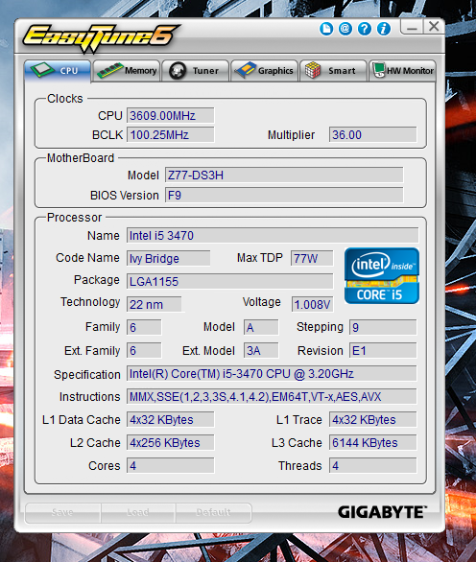Minimize the EasyTune6 window
The height and width of the screenshot is (562, 476).
pyautogui.click(x=412, y=27)
